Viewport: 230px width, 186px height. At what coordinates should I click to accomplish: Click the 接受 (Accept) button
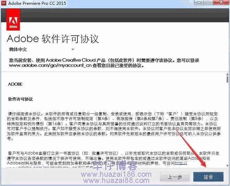(208, 177)
